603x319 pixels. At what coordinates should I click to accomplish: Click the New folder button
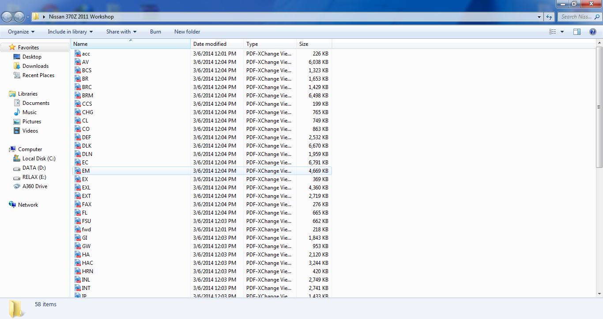(x=187, y=32)
